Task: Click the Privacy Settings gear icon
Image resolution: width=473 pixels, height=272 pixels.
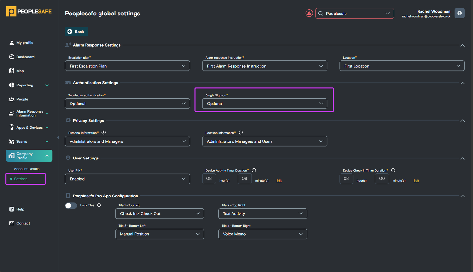Action: [x=68, y=120]
